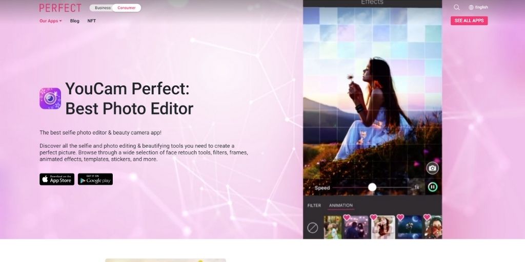
Task: Click the camera capture icon in preview
Action: (432, 168)
